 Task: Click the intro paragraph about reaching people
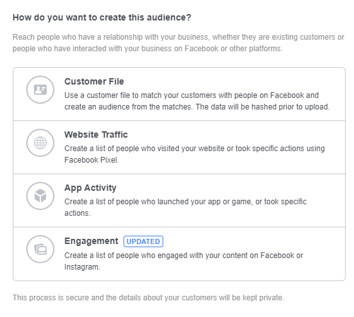(x=179, y=43)
